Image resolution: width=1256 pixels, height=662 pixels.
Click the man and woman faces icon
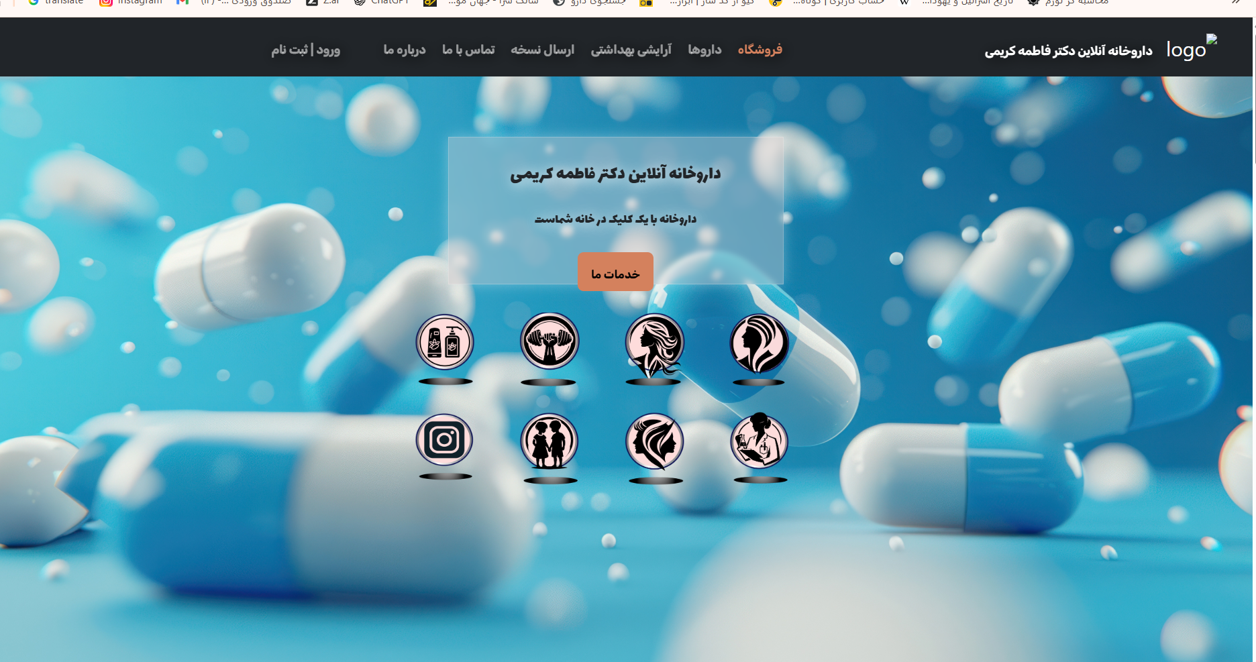(x=654, y=441)
